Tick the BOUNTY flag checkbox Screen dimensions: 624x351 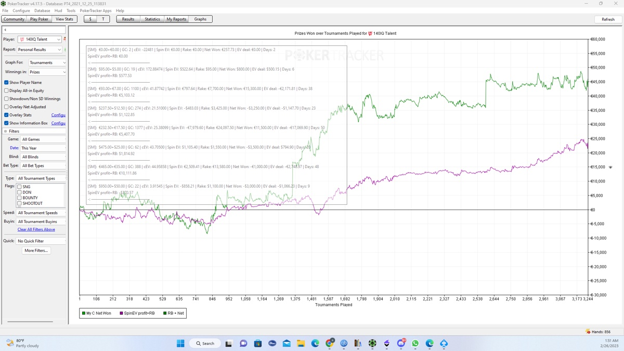(19, 198)
